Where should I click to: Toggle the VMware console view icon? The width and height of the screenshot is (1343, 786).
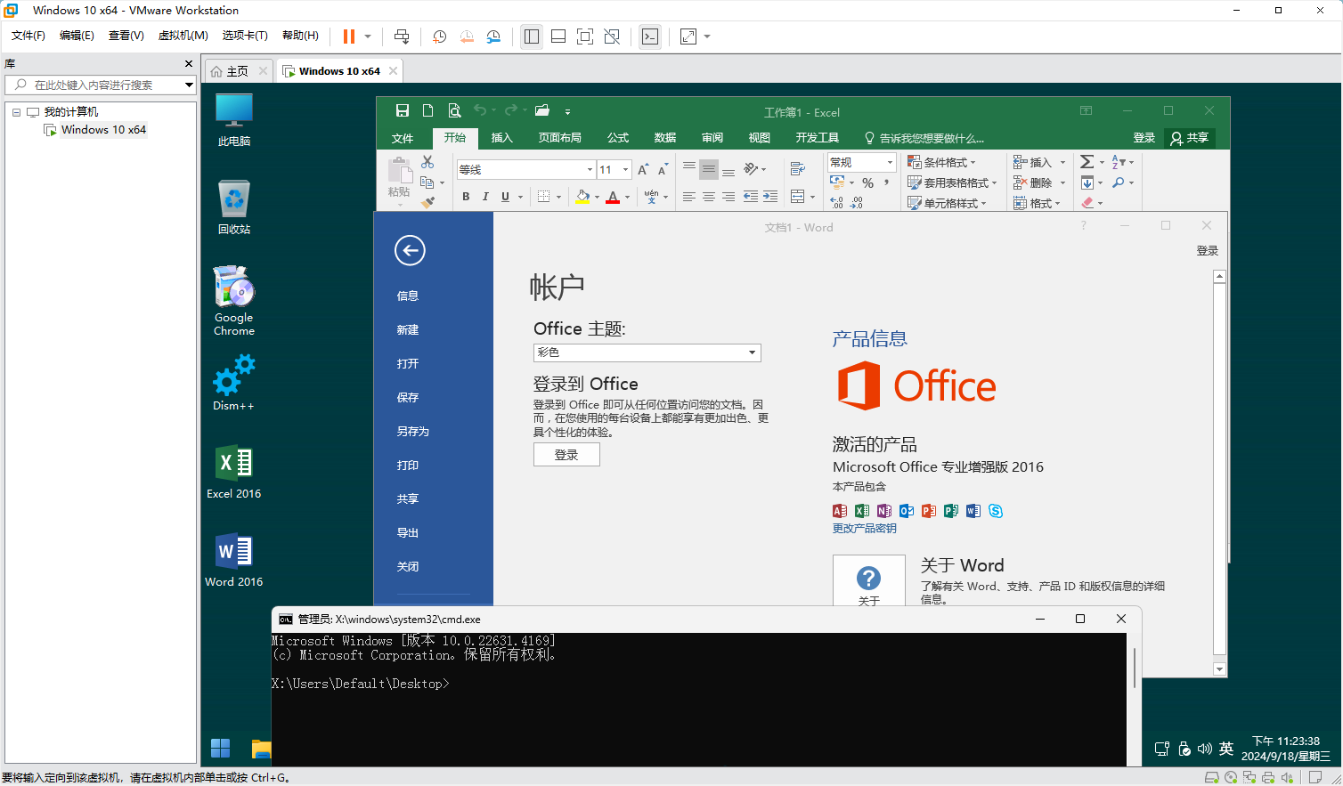pos(650,36)
